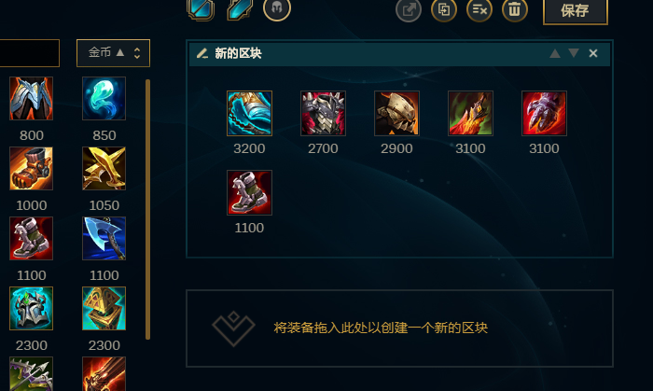Image resolution: width=653 pixels, height=391 pixels.
Task: Move block up with the up arrow
Action: [555, 53]
